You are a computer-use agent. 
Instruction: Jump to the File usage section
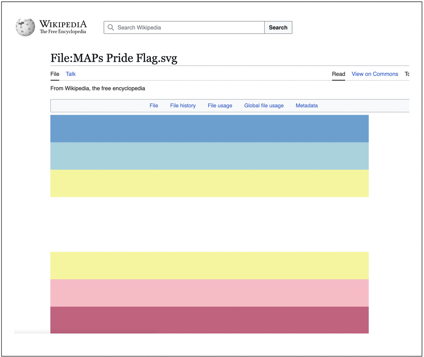pos(220,106)
